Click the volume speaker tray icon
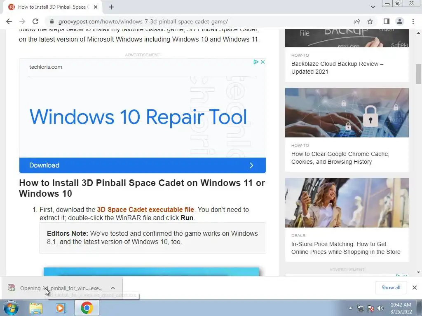 (x=380, y=308)
